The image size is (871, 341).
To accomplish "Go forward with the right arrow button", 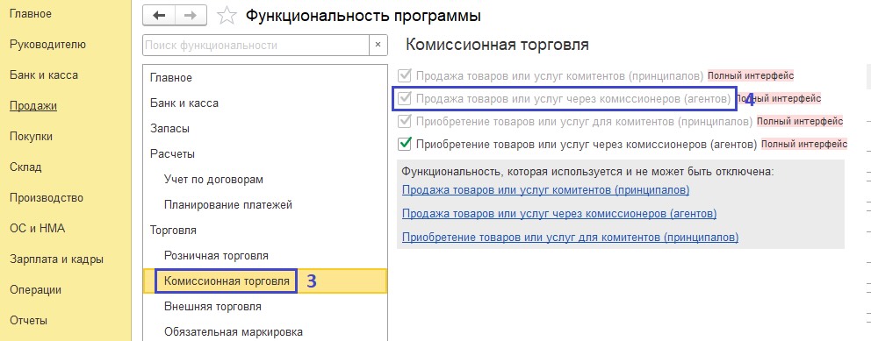I will pyautogui.click(x=191, y=16).
